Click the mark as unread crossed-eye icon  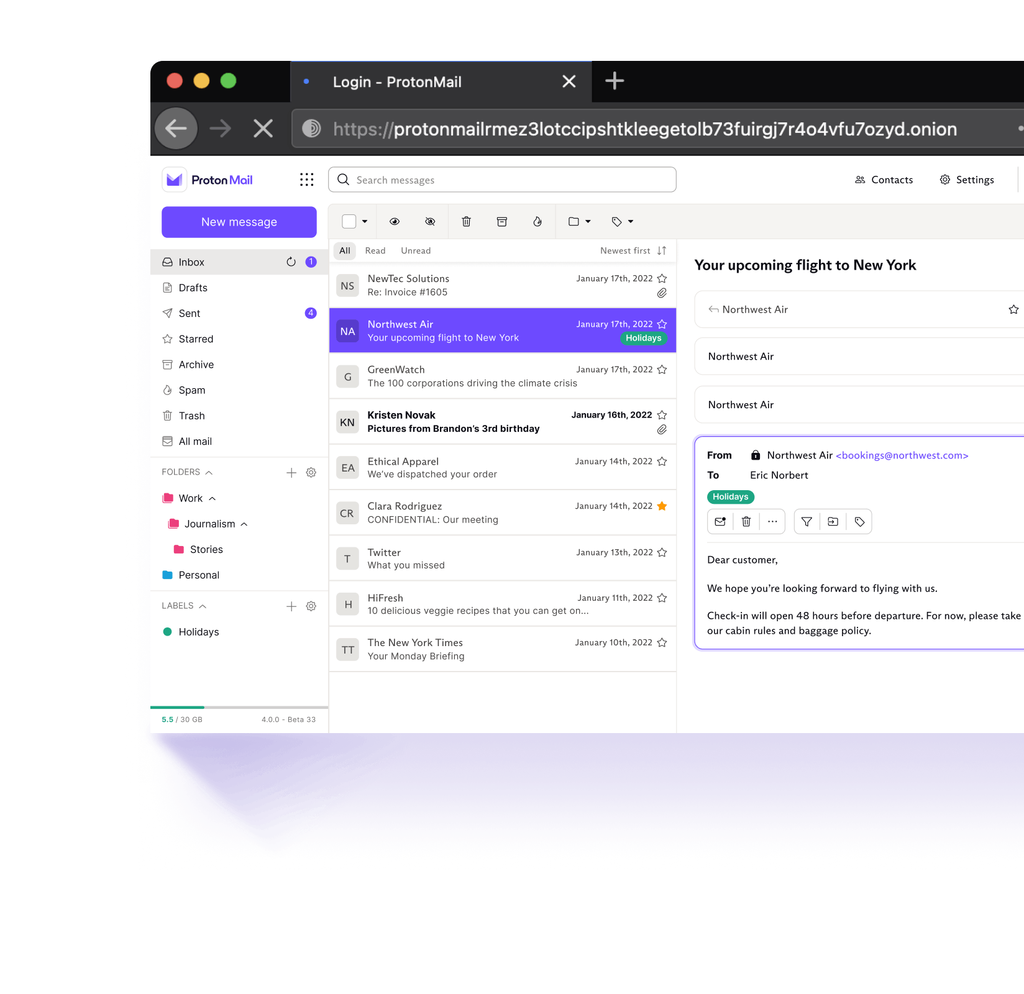(x=430, y=222)
